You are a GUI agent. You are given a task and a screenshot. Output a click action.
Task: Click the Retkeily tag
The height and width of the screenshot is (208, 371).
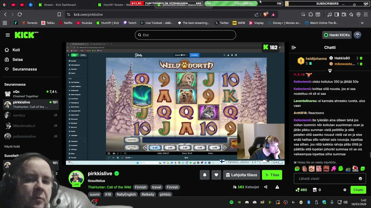coord(148,194)
